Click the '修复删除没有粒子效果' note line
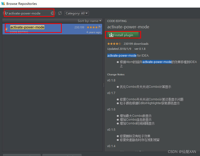 point(135,136)
